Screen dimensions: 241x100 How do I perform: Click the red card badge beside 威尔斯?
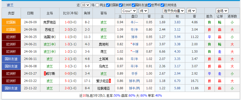tap(45, 74)
